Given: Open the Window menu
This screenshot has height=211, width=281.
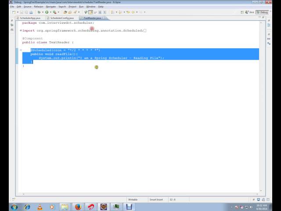Looking at the screenshot, I should tap(91, 7).
